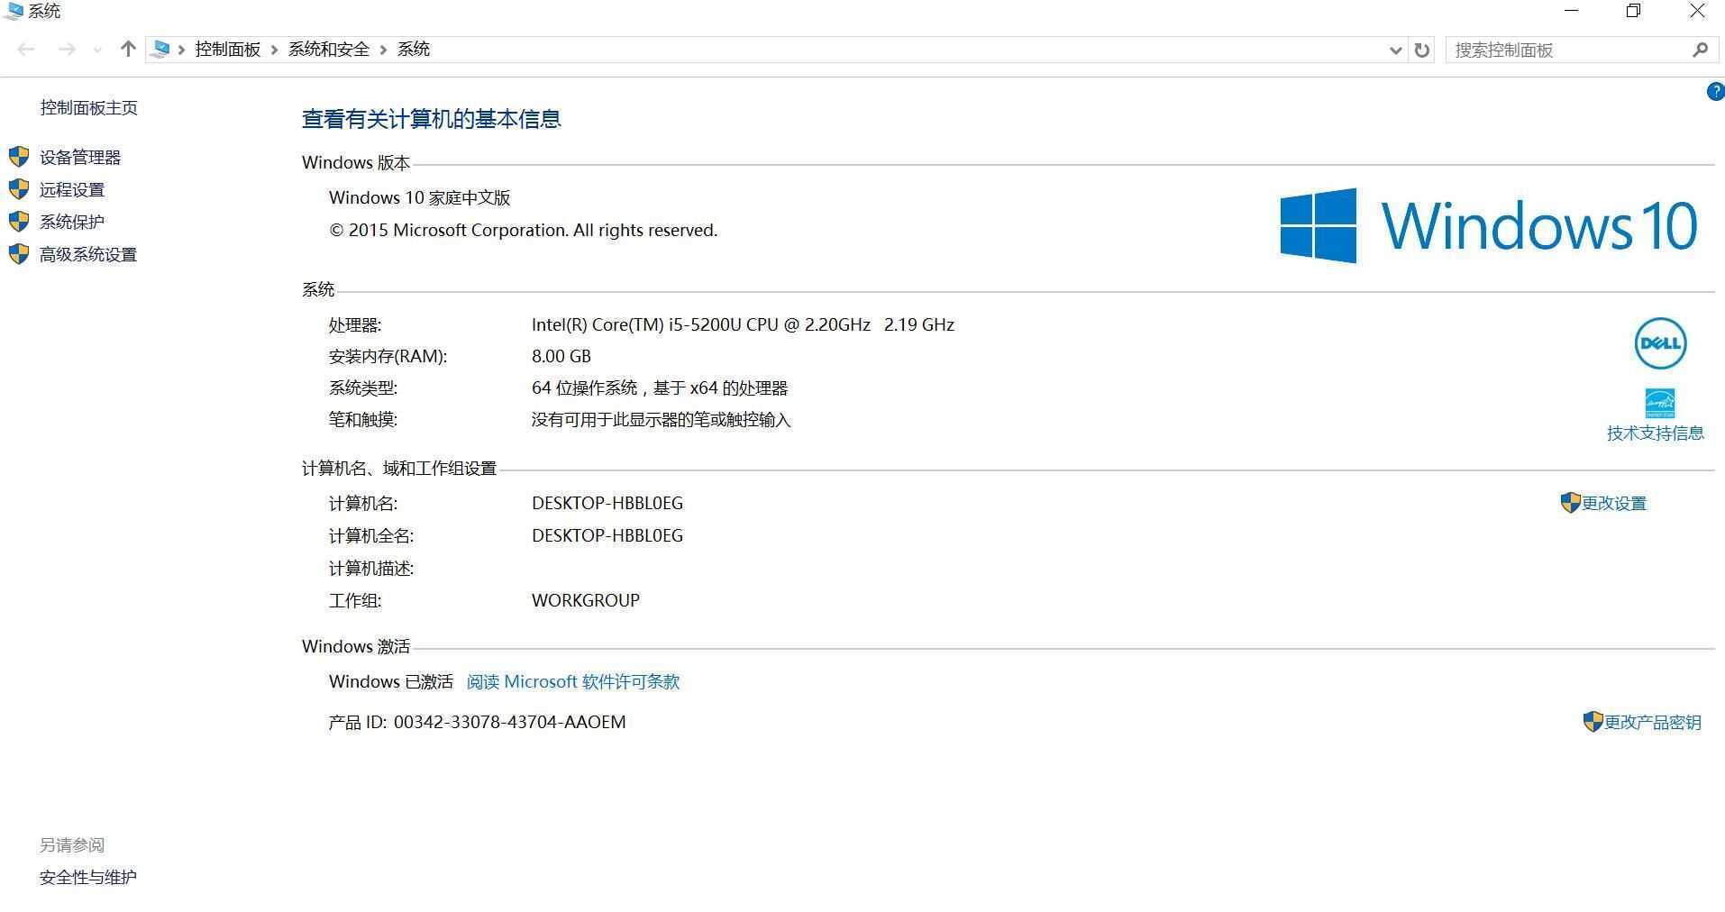Screen dimensions: 1725x912
Task: Expand the chevron after the computer icon
Action: coord(182,50)
